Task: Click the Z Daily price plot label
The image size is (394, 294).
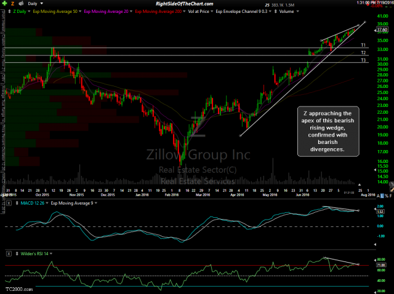Action: (x=20, y=11)
